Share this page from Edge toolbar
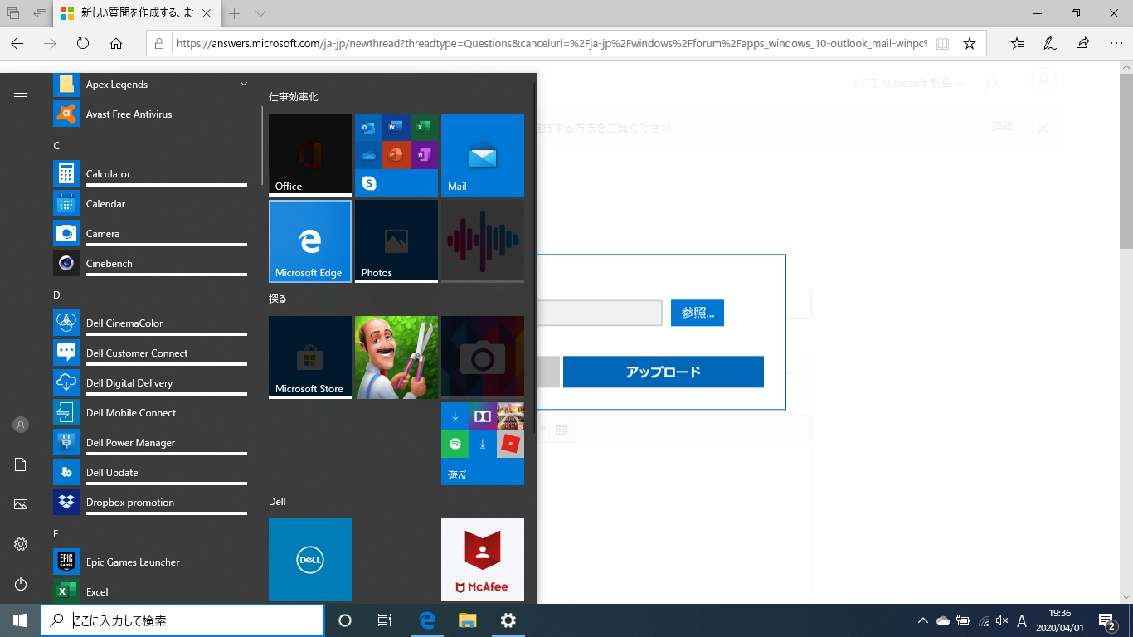Viewport: 1133px width, 637px height. pos(1082,43)
